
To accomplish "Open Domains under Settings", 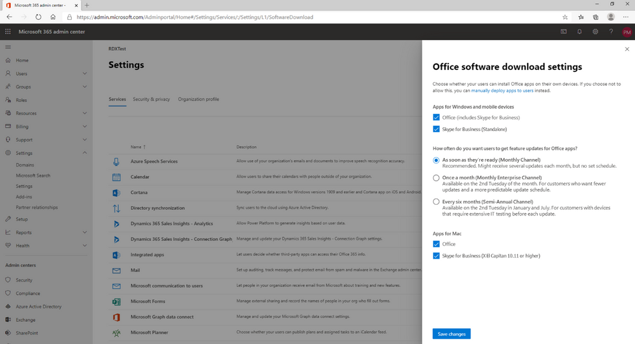I will 25,165.
